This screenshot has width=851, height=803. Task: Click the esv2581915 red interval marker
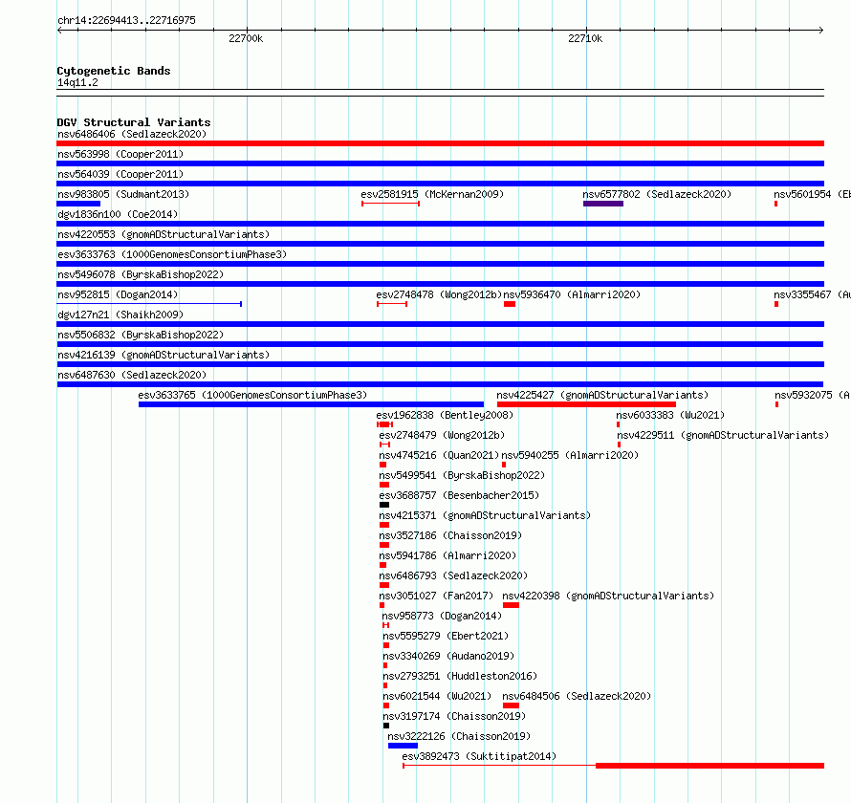tap(391, 204)
